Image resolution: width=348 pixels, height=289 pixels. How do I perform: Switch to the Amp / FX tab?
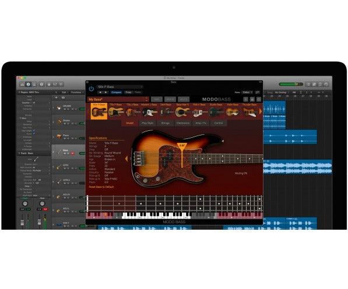tap(201, 123)
